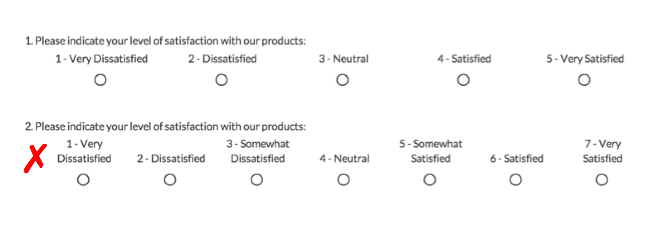Choose Neutral radio in question 1
The image size is (659, 229).
pos(342,80)
